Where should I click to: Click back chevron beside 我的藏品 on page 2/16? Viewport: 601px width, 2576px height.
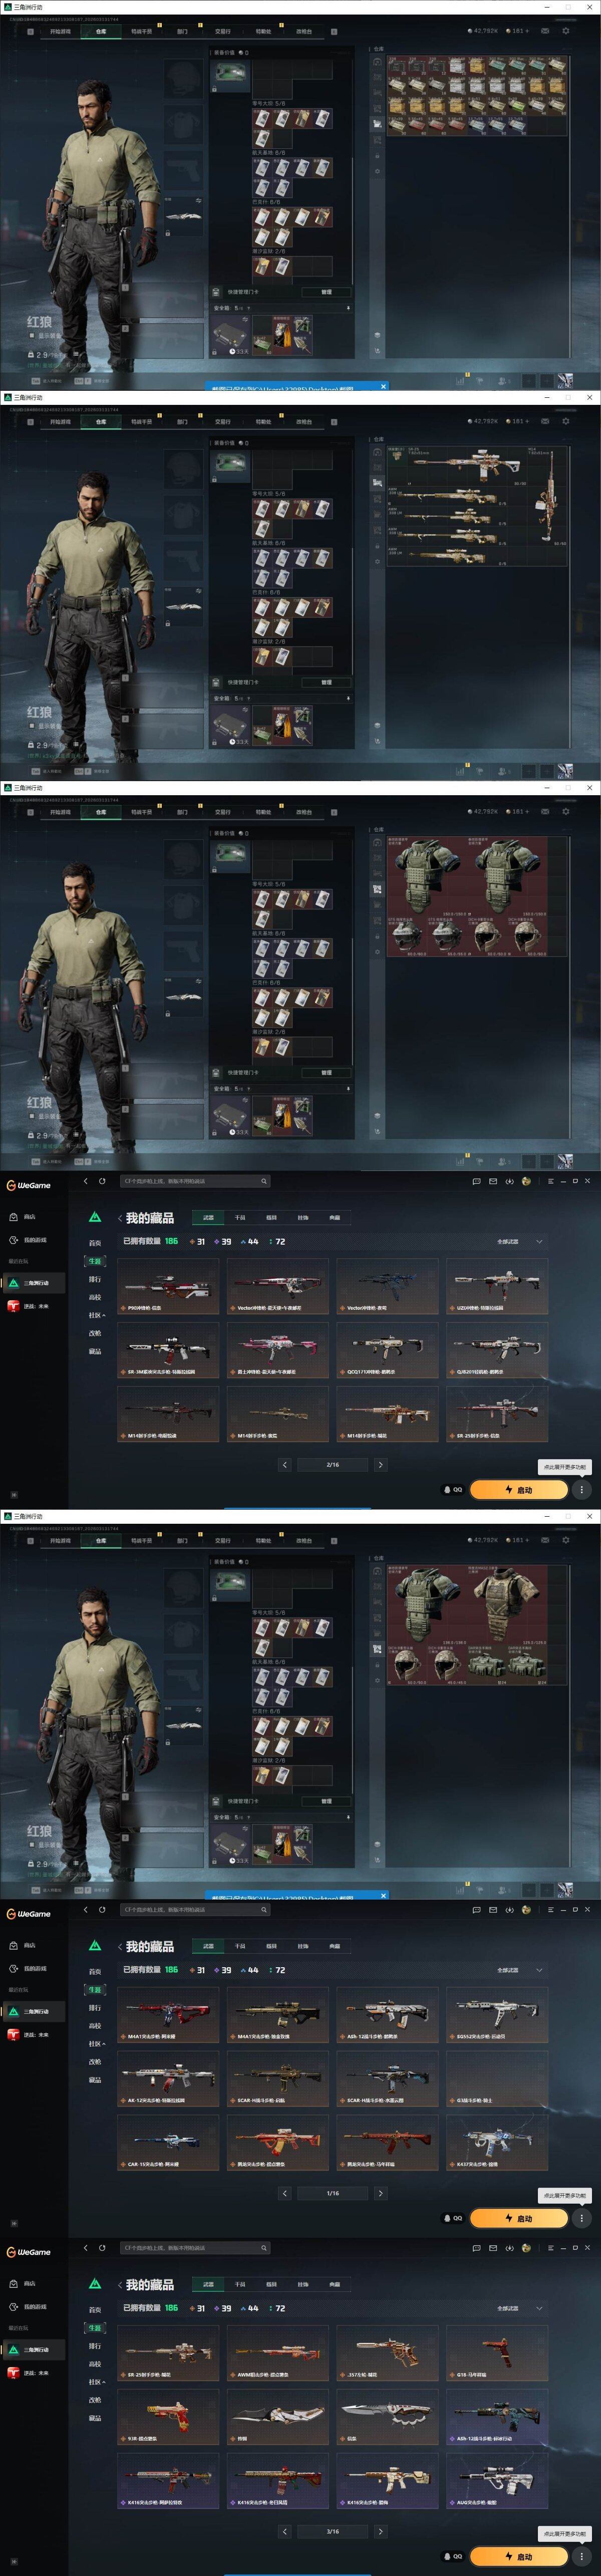(120, 1218)
